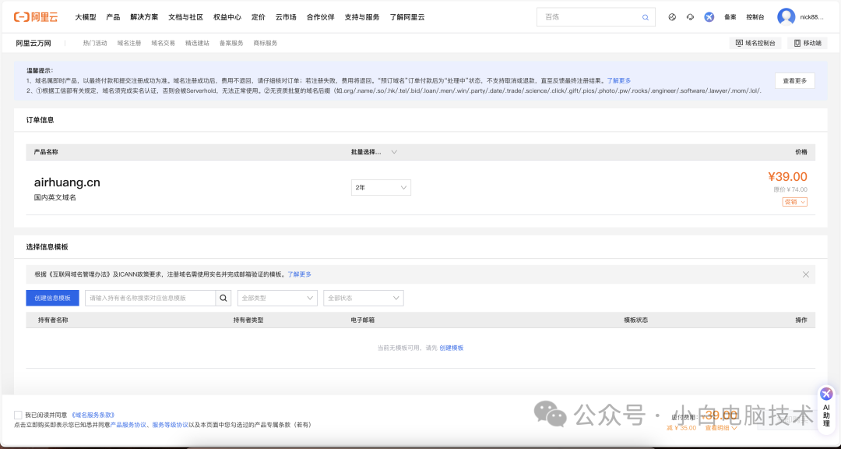Click the 阿里云万网 brand link
The image size is (841, 449).
click(33, 43)
